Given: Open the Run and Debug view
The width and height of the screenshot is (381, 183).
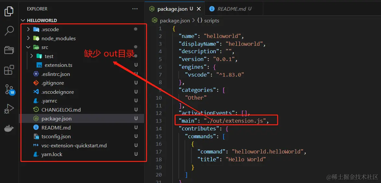Looking at the screenshot, I should point(9,109).
